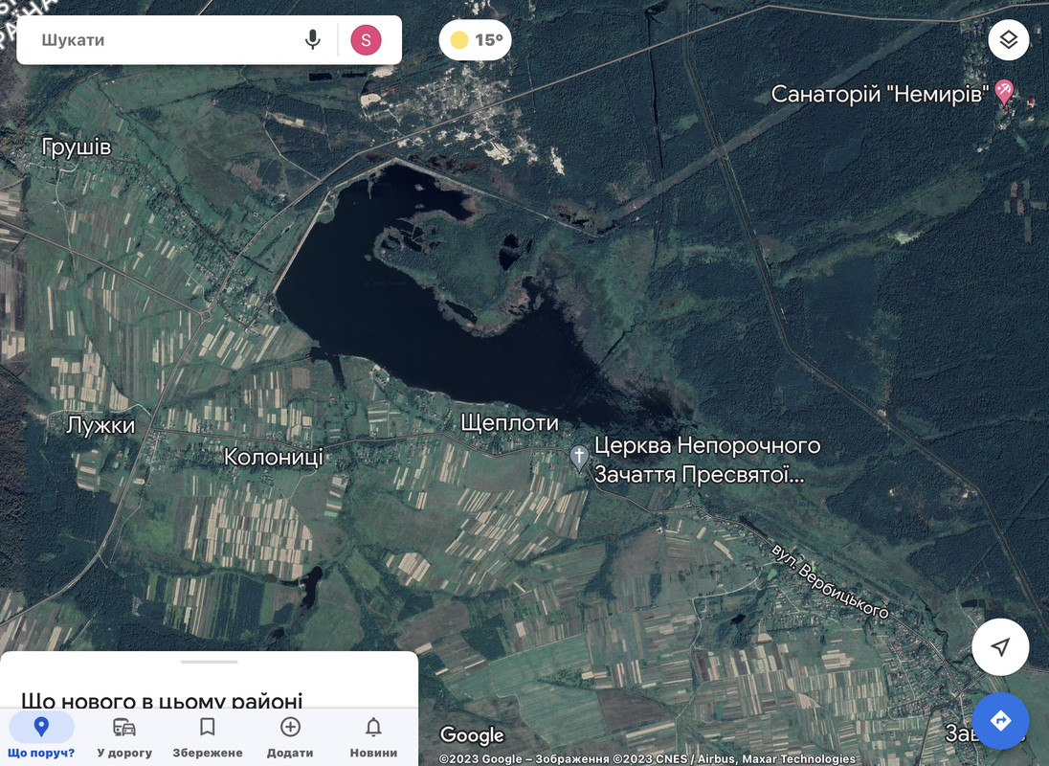Tap the Церква Непорочного Зачаття Пресвятої label
The height and width of the screenshot is (766, 1049).
point(707,460)
